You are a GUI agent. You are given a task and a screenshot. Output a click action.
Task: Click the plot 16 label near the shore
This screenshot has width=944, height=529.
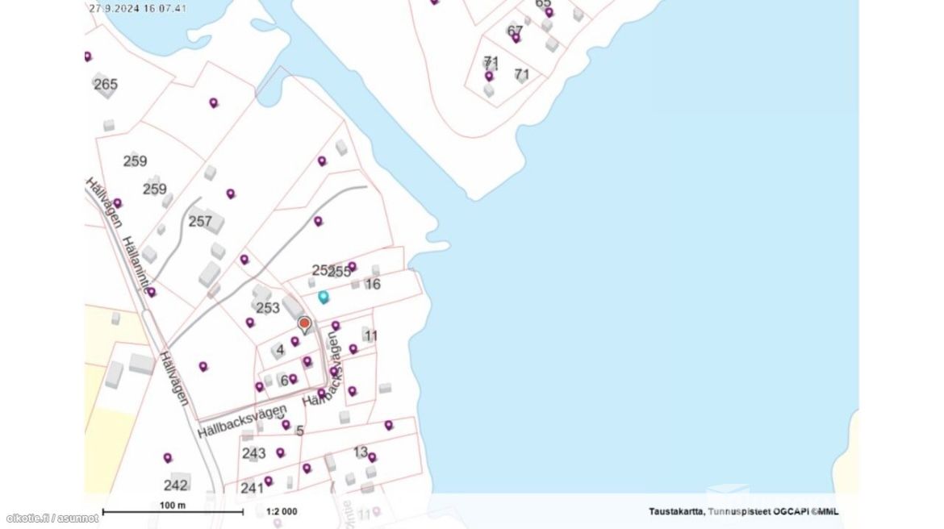click(372, 284)
